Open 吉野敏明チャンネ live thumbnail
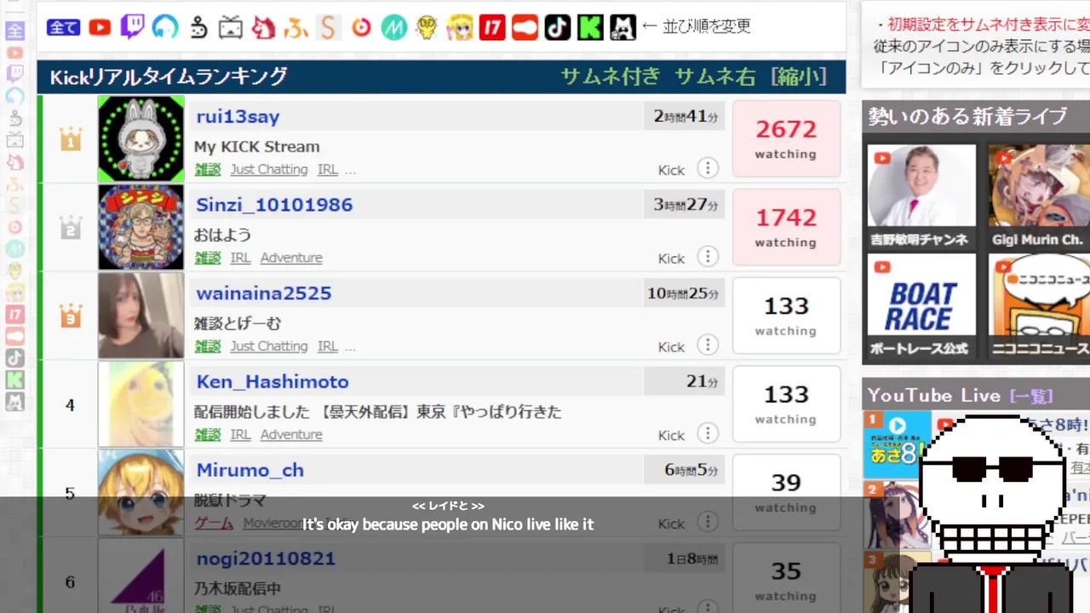 [x=921, y=197]
